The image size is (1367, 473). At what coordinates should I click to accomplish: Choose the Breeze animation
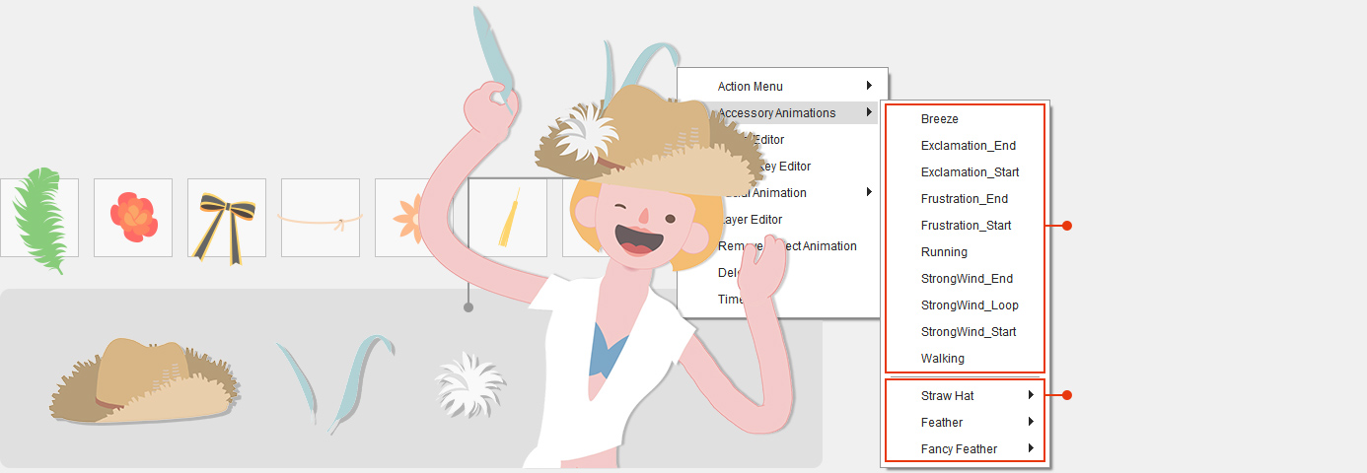click(x=939, y=119)
